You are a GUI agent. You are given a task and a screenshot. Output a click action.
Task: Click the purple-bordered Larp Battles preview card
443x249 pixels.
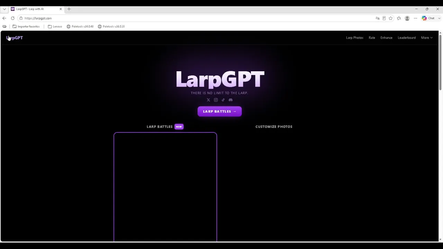(x=165, y=187)
